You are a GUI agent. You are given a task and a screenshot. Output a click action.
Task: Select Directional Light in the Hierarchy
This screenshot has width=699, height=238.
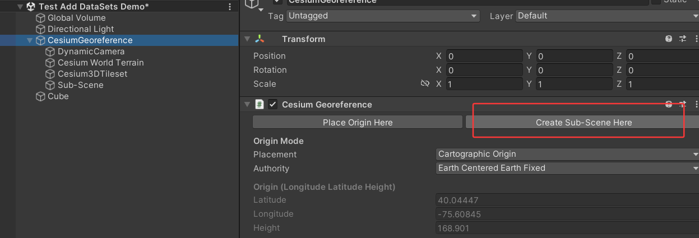[x=81, y=29]
